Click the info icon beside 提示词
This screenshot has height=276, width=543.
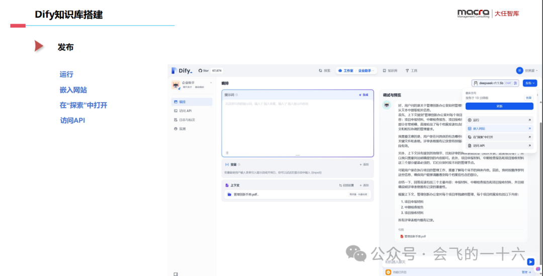click(x=237, y=95)
